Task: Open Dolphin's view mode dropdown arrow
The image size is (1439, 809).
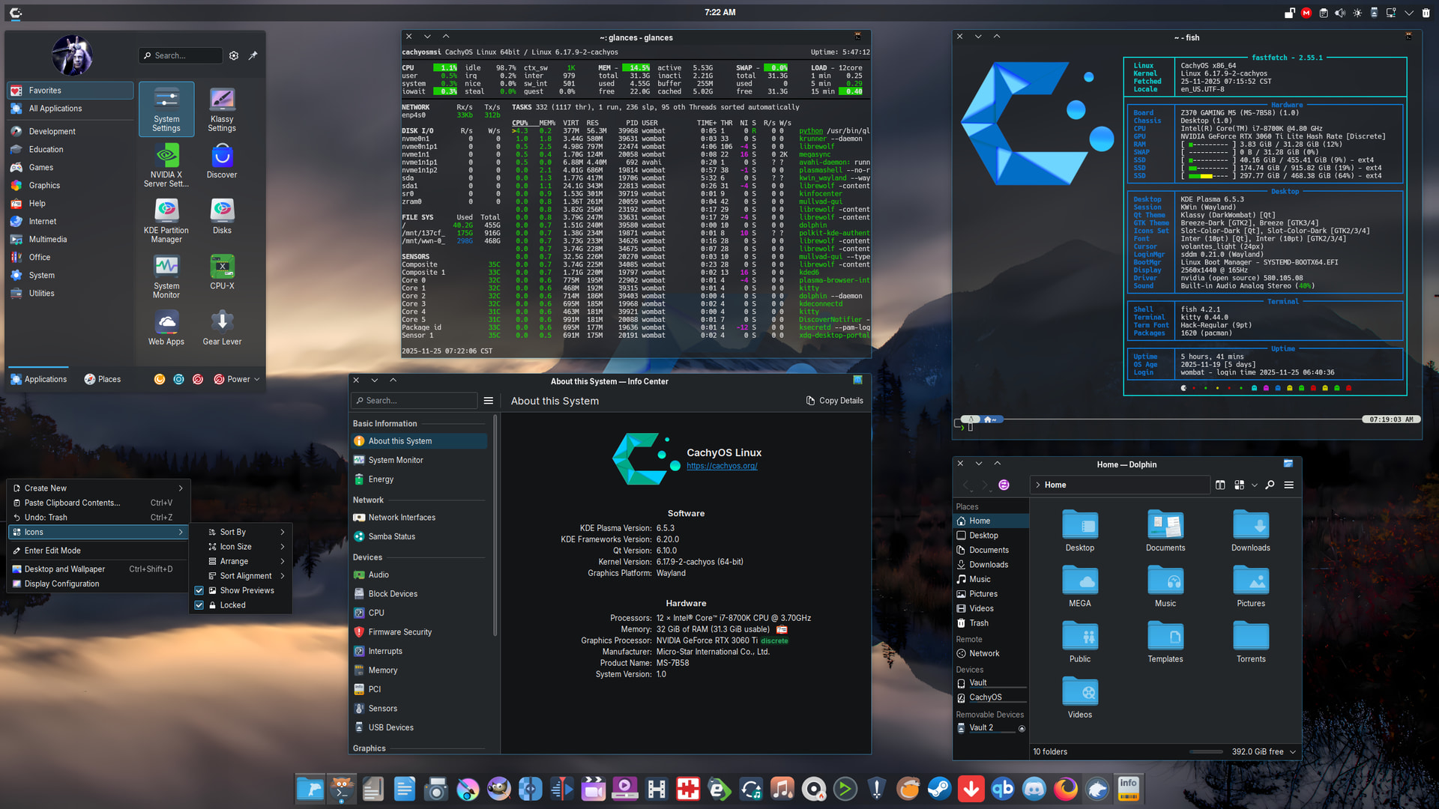Action: coord(1255,485)
